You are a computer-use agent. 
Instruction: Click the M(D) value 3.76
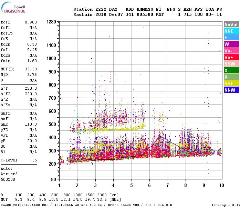coord(32,75)
